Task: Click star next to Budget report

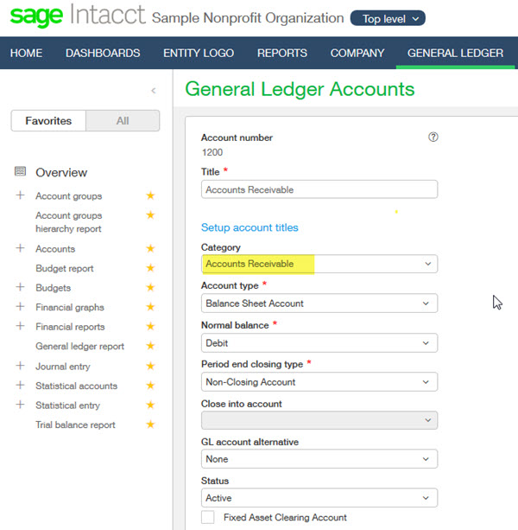Action: click(150, 268)
